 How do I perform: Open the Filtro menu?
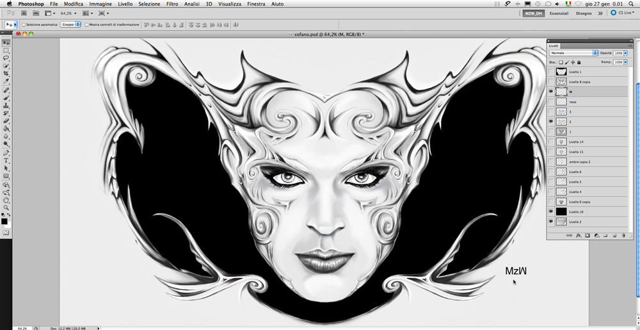(x=172, y=4)
